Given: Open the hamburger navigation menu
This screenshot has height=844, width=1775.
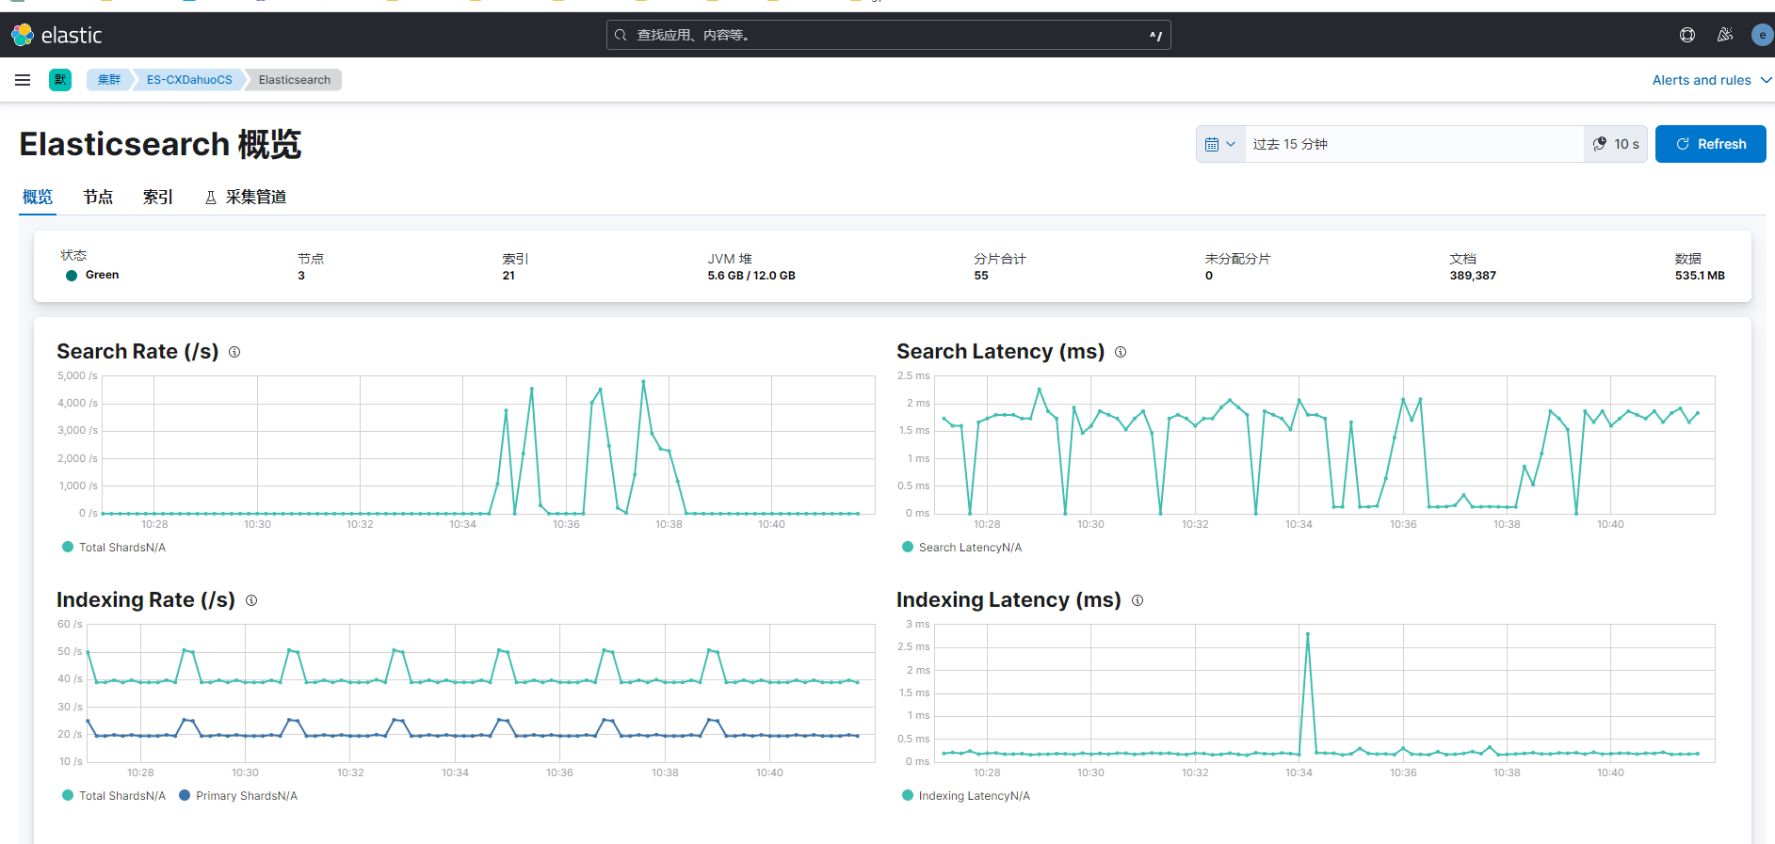Looking at the screenshot, I should coord(23,80).
